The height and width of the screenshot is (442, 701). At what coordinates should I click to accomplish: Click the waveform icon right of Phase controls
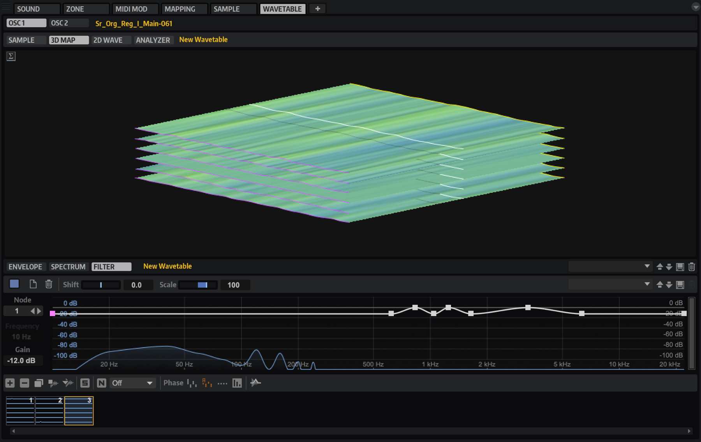(x=255, y=383)
